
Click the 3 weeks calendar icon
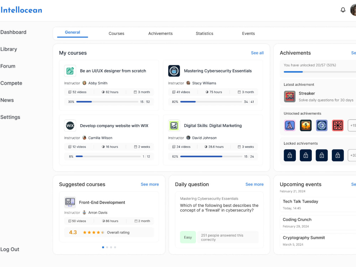pyautogui.click(x=239, y=147)
